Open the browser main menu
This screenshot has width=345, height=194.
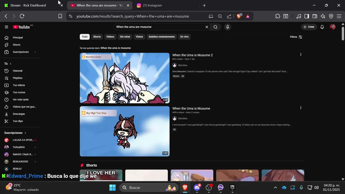(339, 16)
